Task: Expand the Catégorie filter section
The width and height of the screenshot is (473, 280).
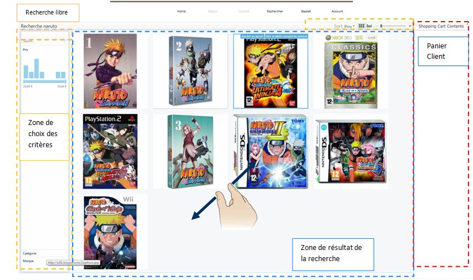Action: coord(29,253)
